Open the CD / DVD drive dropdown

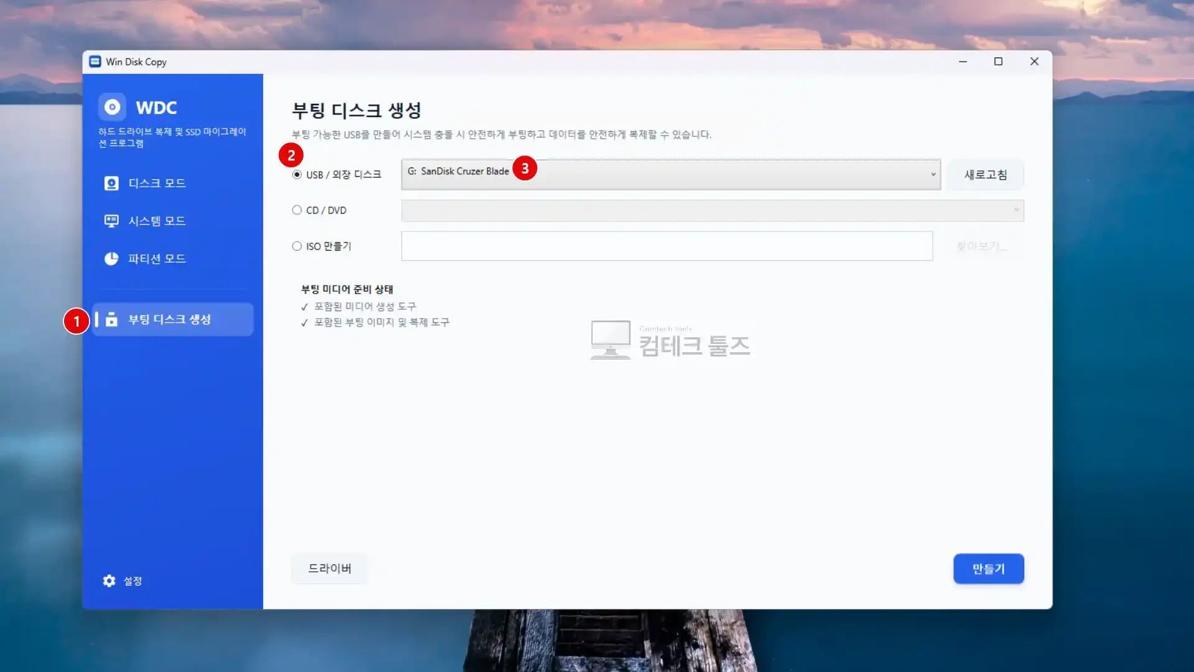pos(713,210)
